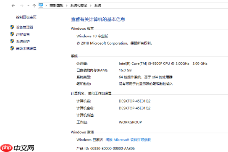
Task: Expand chevron after 系统和安全 breadcrumb
Action: 91,5
